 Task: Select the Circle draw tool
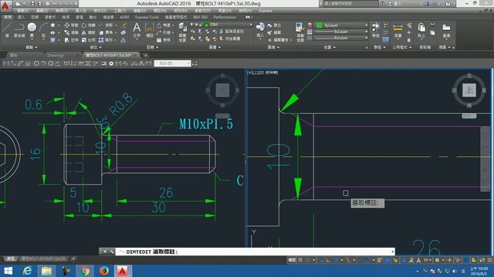(x=32, y=28)
